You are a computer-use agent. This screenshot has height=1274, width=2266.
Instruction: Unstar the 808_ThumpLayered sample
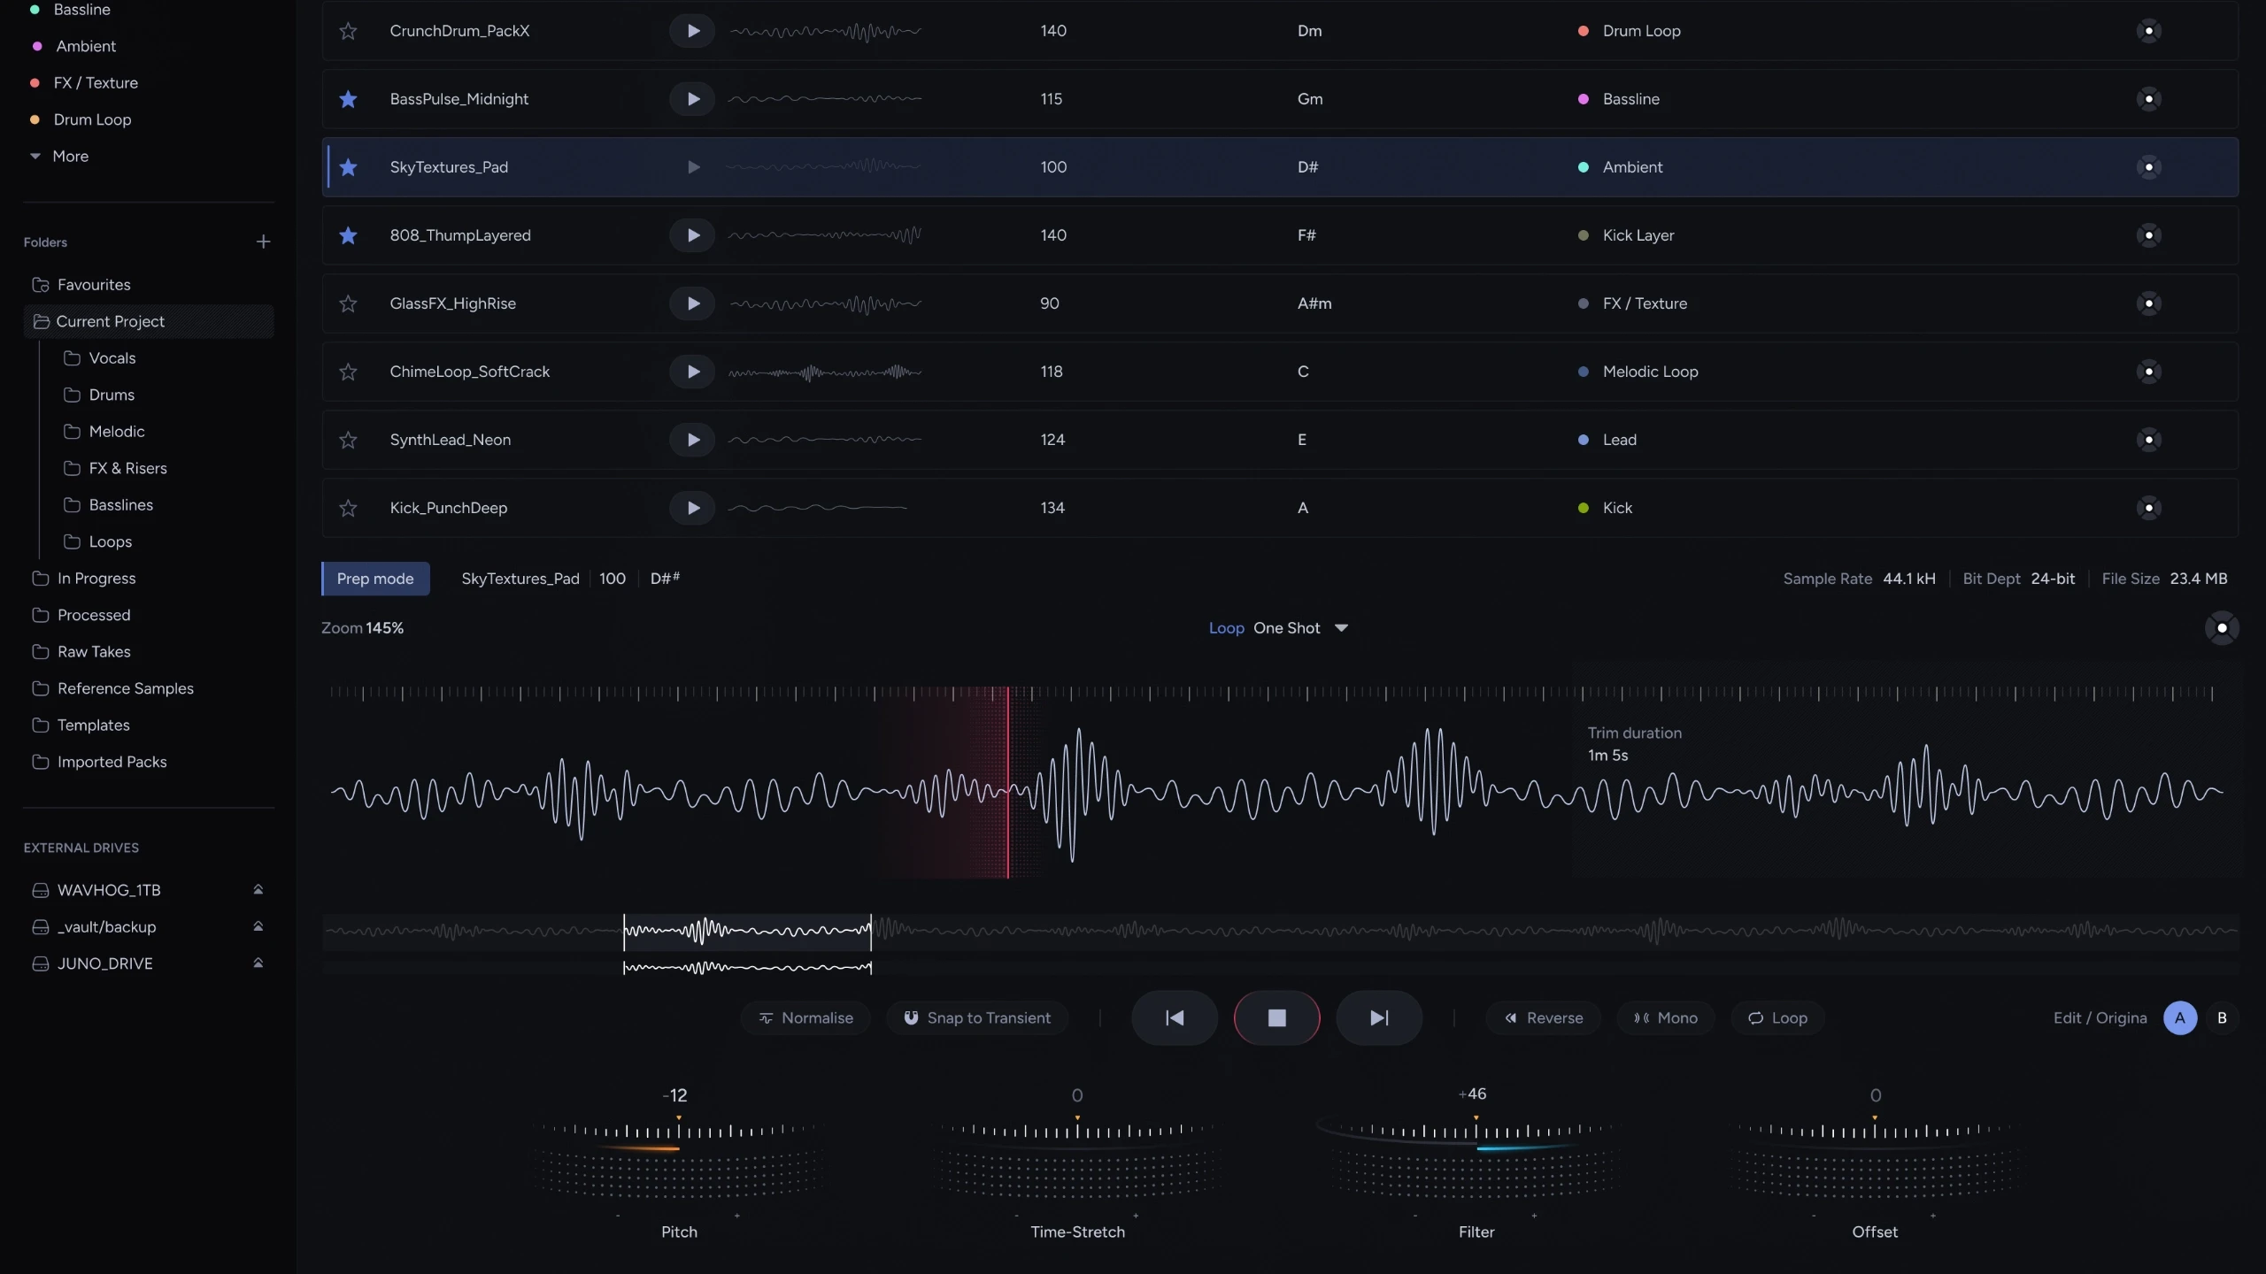pyautogui.click(x=348, y=235)
